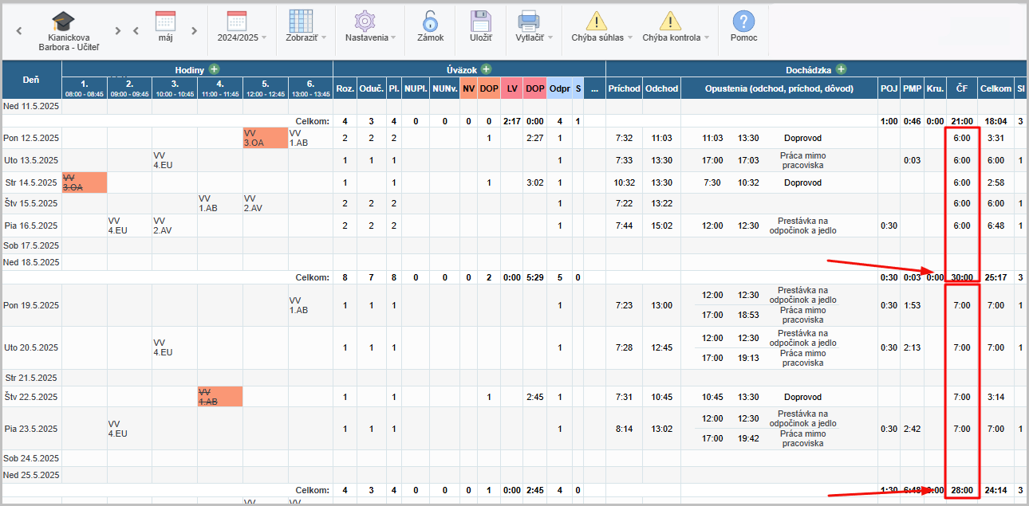Click the Zámok padlock icon
This screenshot has height=506, width=1029.
point(430,22)
